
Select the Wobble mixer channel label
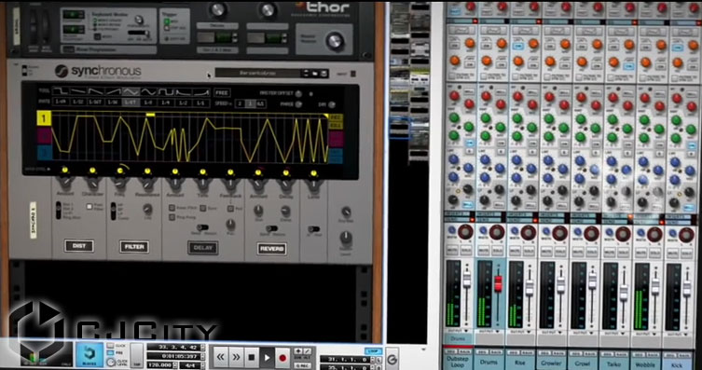(x=645, y=364)
